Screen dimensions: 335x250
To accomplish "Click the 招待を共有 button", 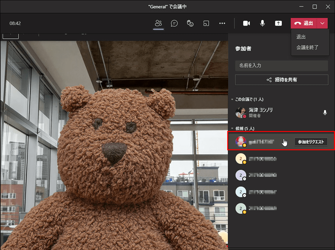I will coord(281,80).
